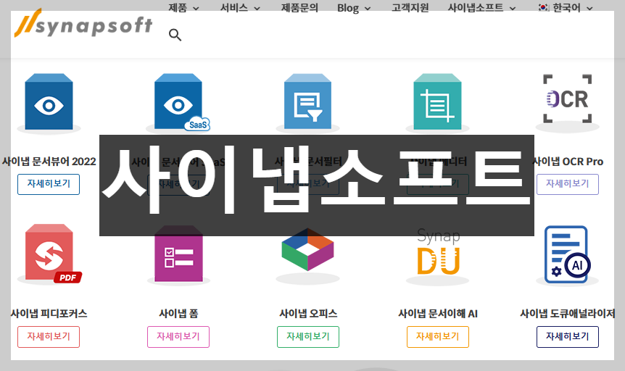Click 자세히보기 under 사이냅 OCR Pro
The width and height of the screenshot is (625, 371).
pos(568,184)
